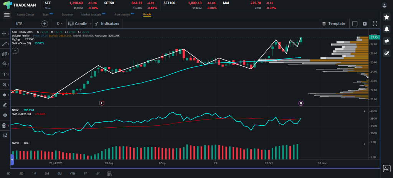This screenshot has width=393, height=178.
Task: Open the alerts bell icon
Action: point(386,29)
